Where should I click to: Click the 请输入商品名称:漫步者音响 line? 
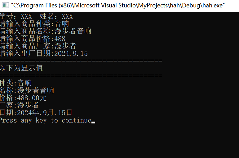(x=46, y=31)
